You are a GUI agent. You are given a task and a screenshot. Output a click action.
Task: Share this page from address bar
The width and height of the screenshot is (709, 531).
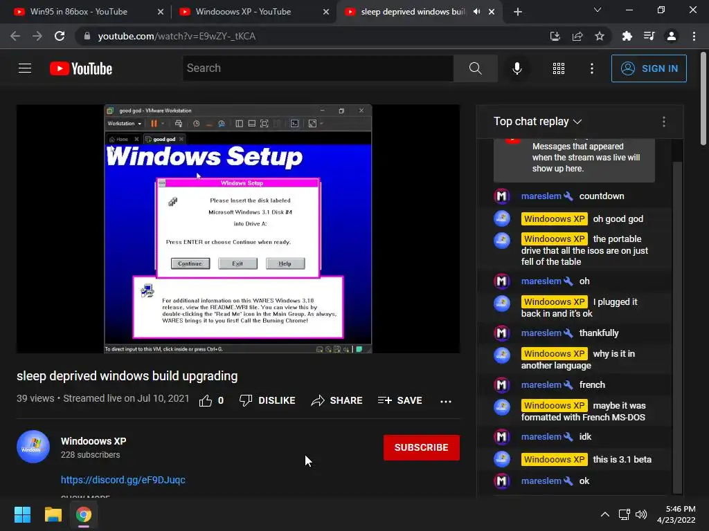577,36
